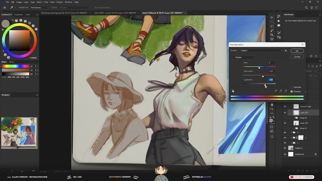The height and width of the screenshot is (181, 322).
Task: Click the Lightness slider handle
Action: click(x=265, y=85)
